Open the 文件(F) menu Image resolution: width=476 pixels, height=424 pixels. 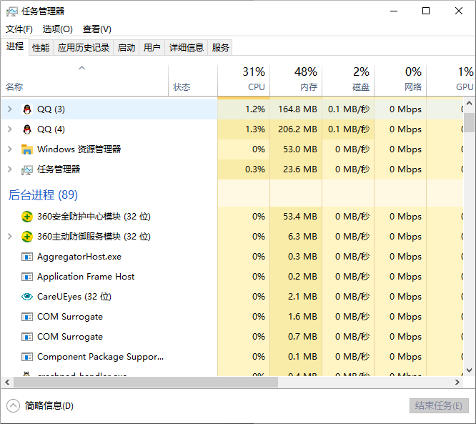pos(19,29)
